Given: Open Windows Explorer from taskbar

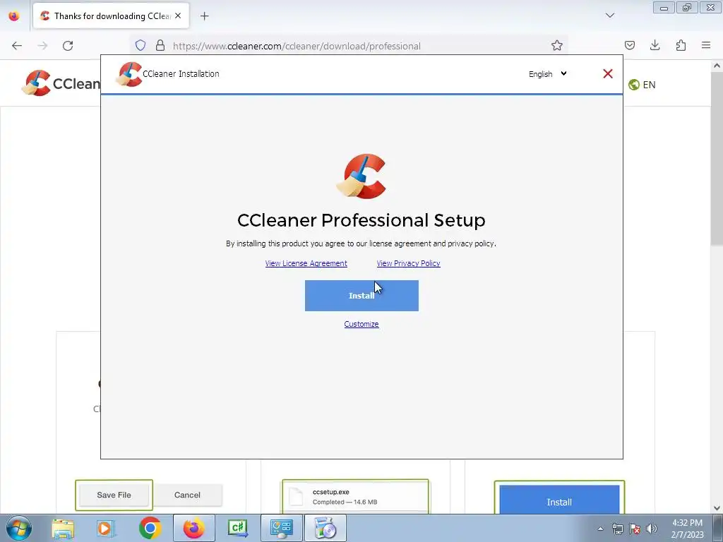Looking at the screenshot, I should [63, 529].
